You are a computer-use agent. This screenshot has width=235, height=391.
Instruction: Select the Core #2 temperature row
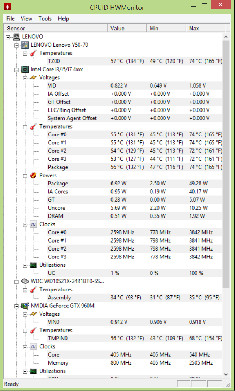click(134, 151)
